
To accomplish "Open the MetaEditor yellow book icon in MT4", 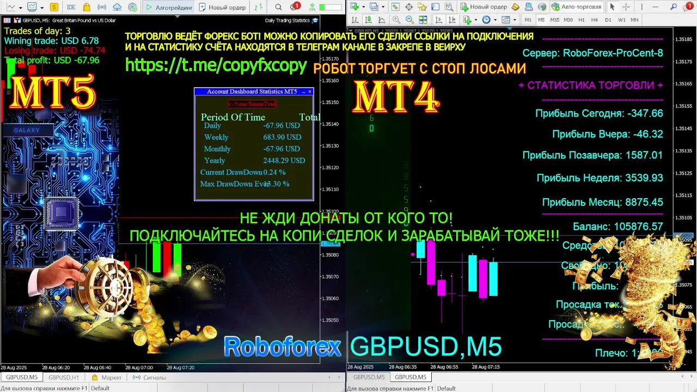I will tap(516, 7).
